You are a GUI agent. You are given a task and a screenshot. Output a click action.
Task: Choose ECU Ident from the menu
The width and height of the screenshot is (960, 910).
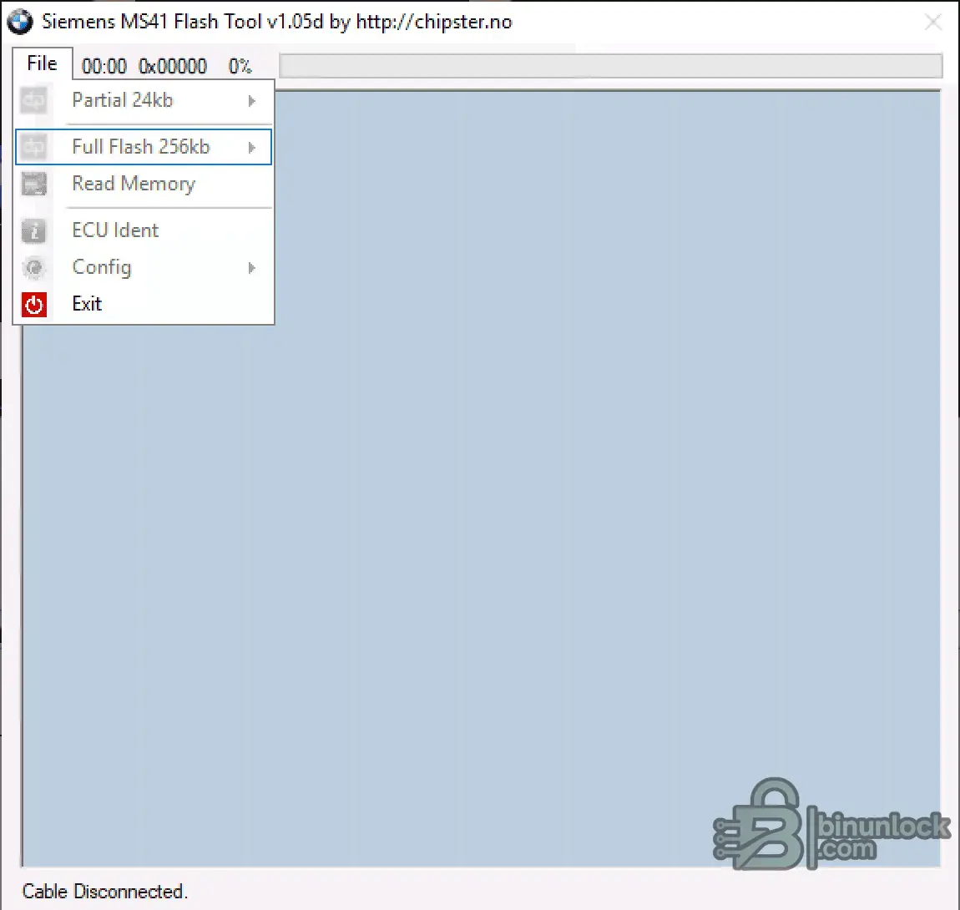point(144,231)
